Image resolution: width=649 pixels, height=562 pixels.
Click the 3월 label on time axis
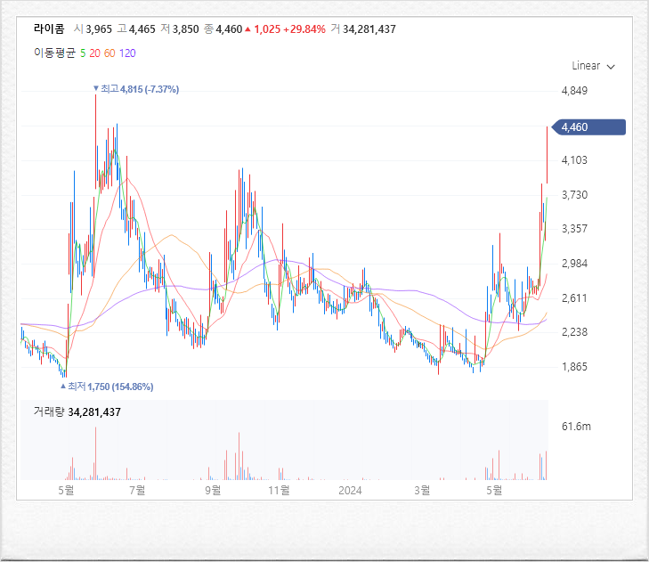pos(422,491)
